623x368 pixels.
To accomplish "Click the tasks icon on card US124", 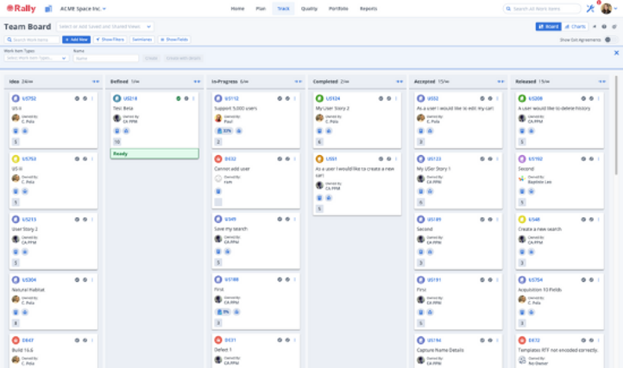I will click(x=320, y=131).
